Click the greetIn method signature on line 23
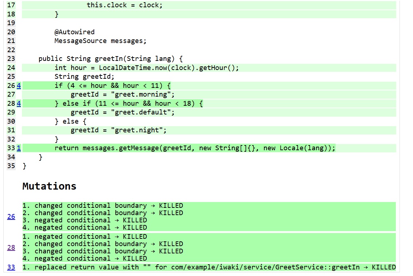This screenshot has width=413, height=276. (x=110, y=59)
